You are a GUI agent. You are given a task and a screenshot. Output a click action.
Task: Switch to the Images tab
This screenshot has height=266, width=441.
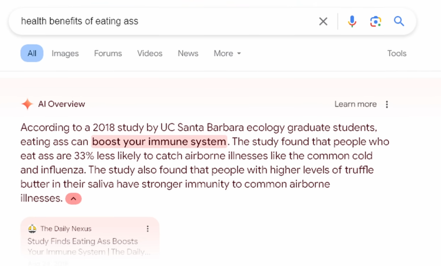[x=65, y=53]
